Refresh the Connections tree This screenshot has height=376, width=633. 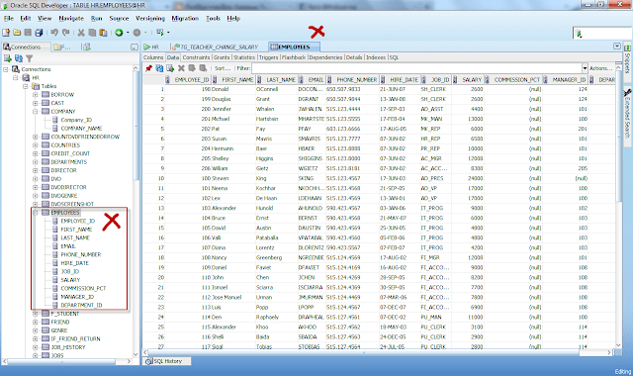coord(19,58)
